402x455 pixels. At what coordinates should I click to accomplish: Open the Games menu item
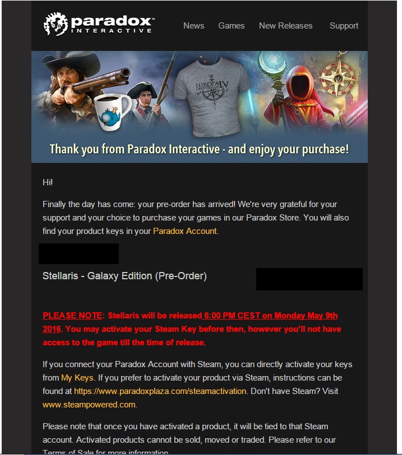click(232, 26)
